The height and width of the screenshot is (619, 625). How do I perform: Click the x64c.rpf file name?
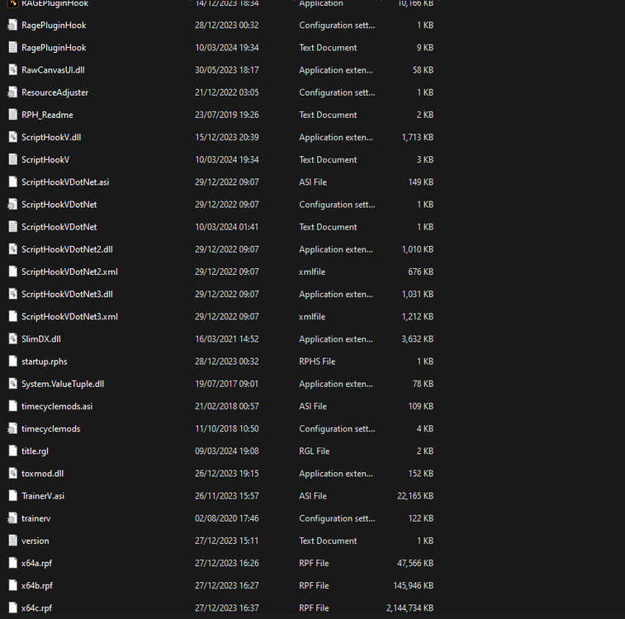click(36, 608)
